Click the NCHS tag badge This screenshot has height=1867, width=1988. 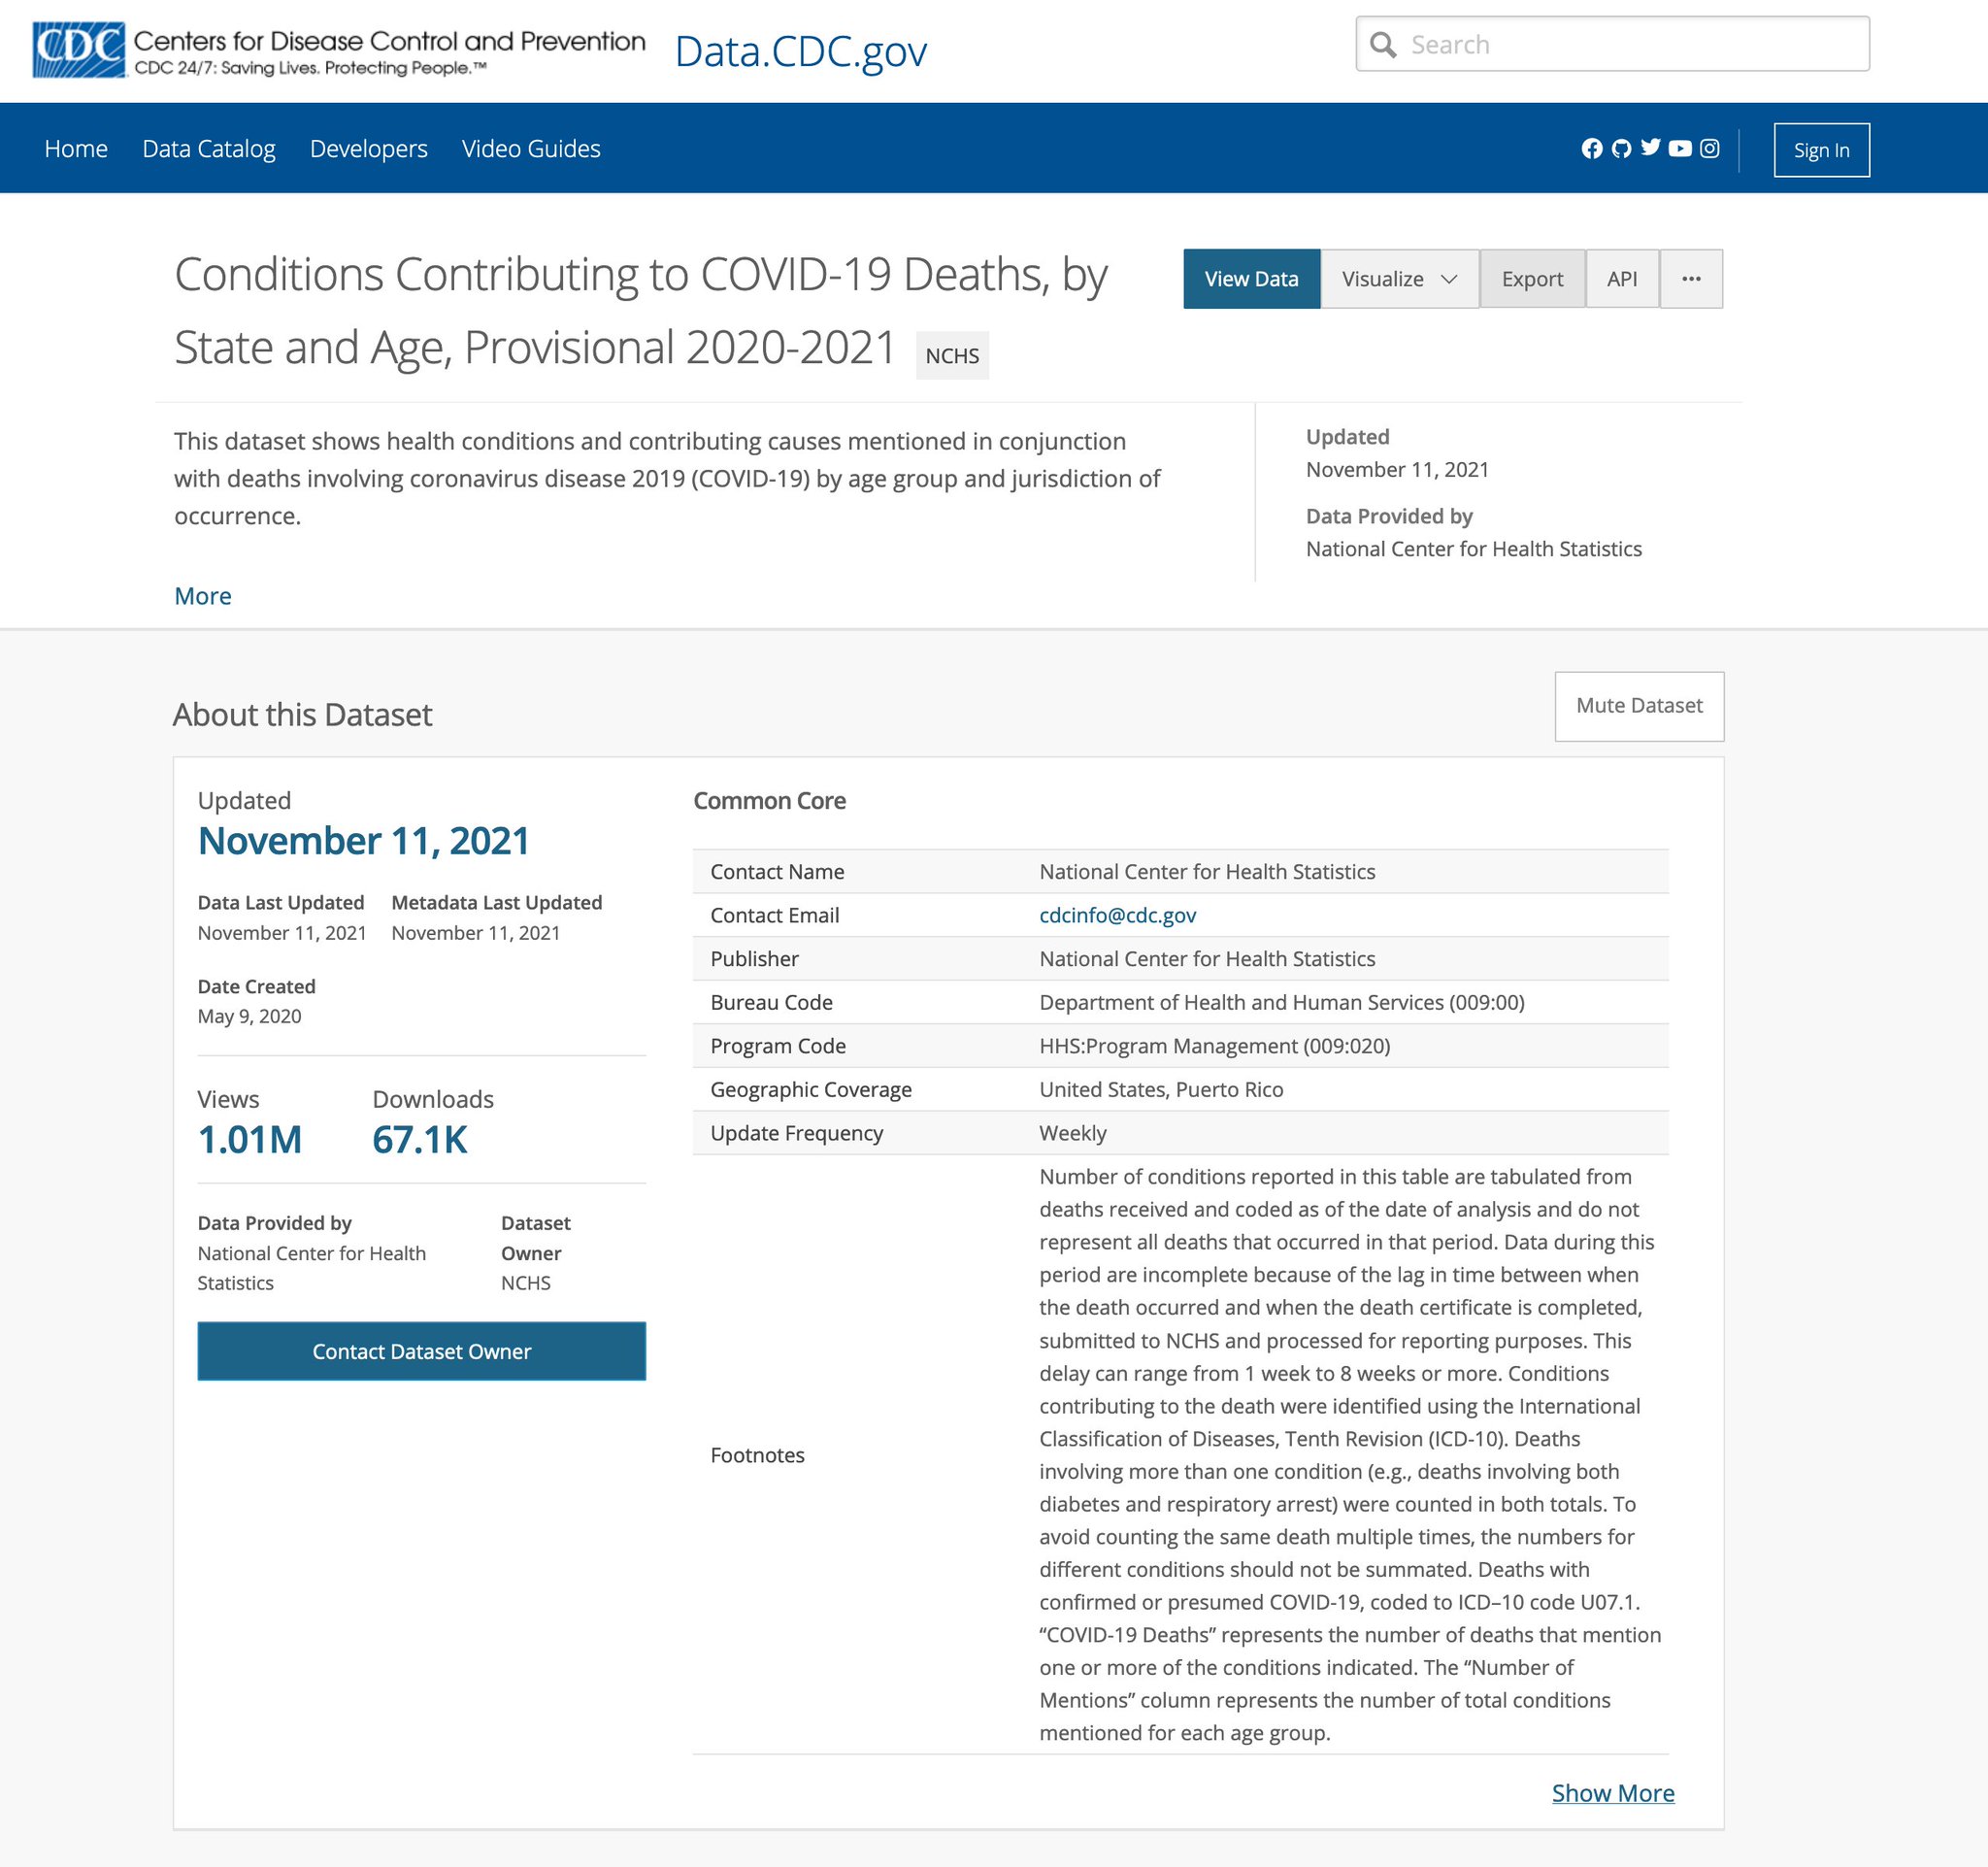pos(952,356)
